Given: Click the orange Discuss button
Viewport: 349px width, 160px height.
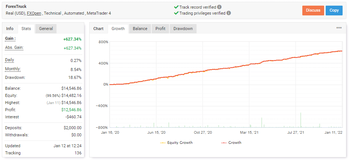Looking at the screenshot, I should [313, 11].
